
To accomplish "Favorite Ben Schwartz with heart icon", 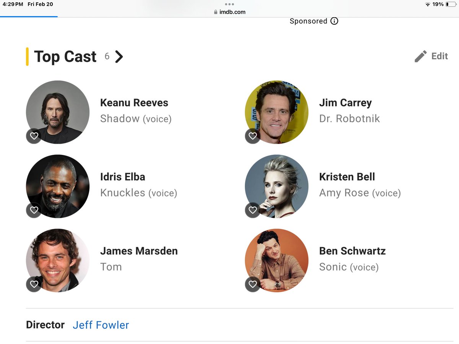I will [253, 284].
